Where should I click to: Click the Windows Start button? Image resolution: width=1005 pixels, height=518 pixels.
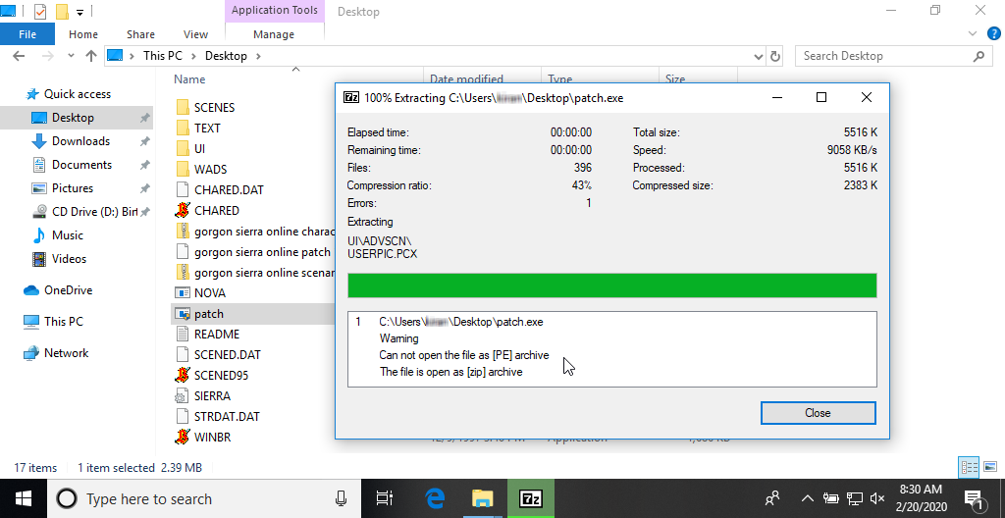click(x=24, y=498)
